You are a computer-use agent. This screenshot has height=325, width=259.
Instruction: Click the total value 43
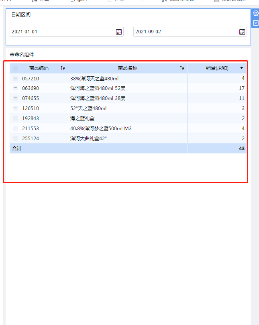coord(242,148)
